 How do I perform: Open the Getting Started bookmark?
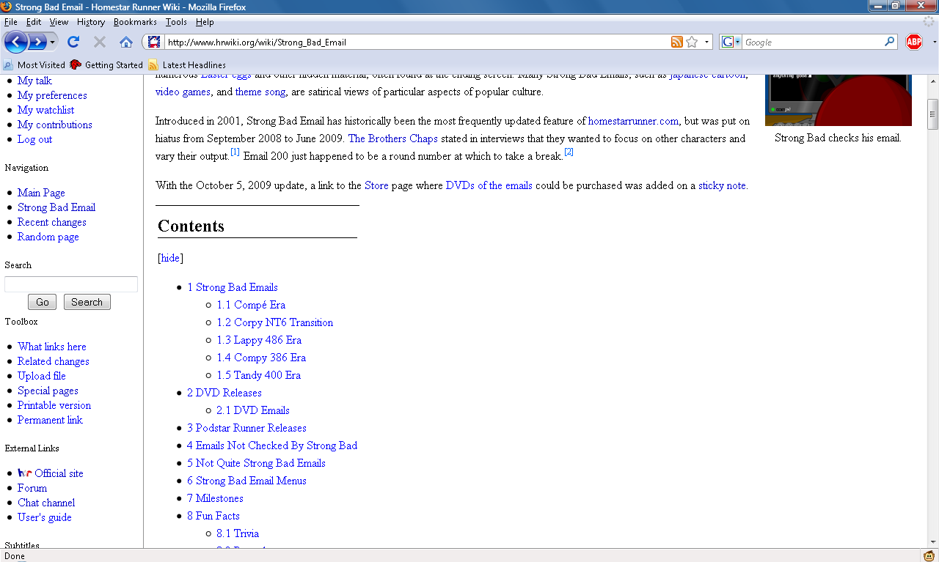[x=106, y=64]
